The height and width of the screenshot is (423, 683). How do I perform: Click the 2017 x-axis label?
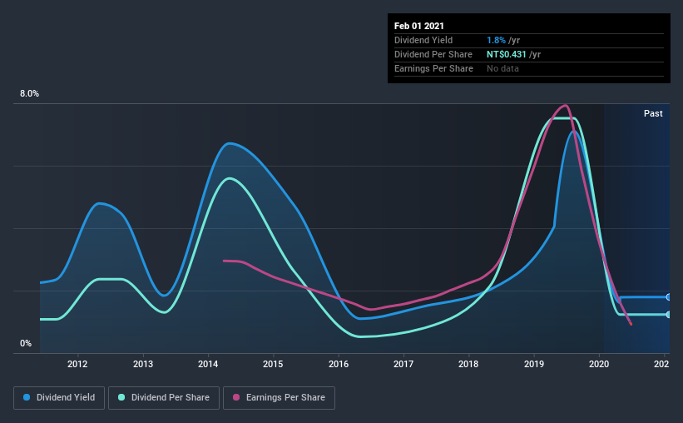(403, 364)
